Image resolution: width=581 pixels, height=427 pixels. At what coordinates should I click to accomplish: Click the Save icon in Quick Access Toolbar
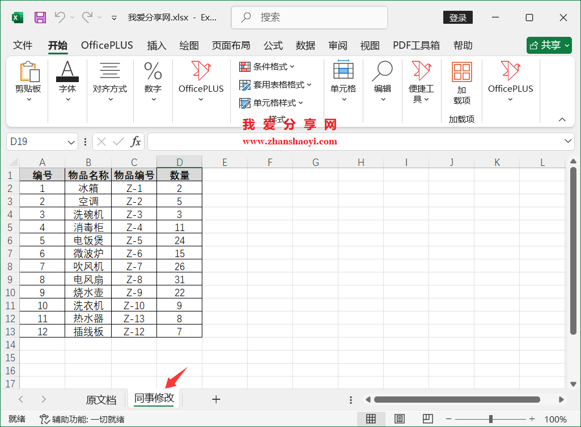(x=39, y=17)
